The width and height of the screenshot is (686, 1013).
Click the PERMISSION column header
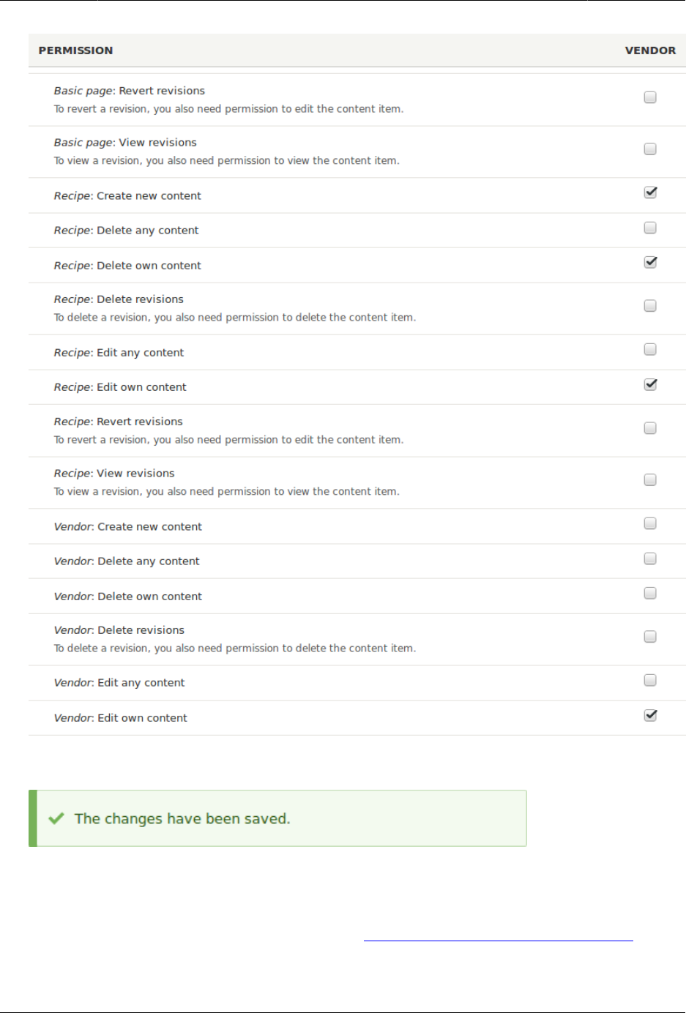pyautogui.click(x=75, y=51)
